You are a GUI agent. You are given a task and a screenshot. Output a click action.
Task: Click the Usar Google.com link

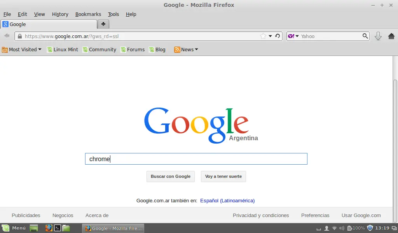click(361, 215)
